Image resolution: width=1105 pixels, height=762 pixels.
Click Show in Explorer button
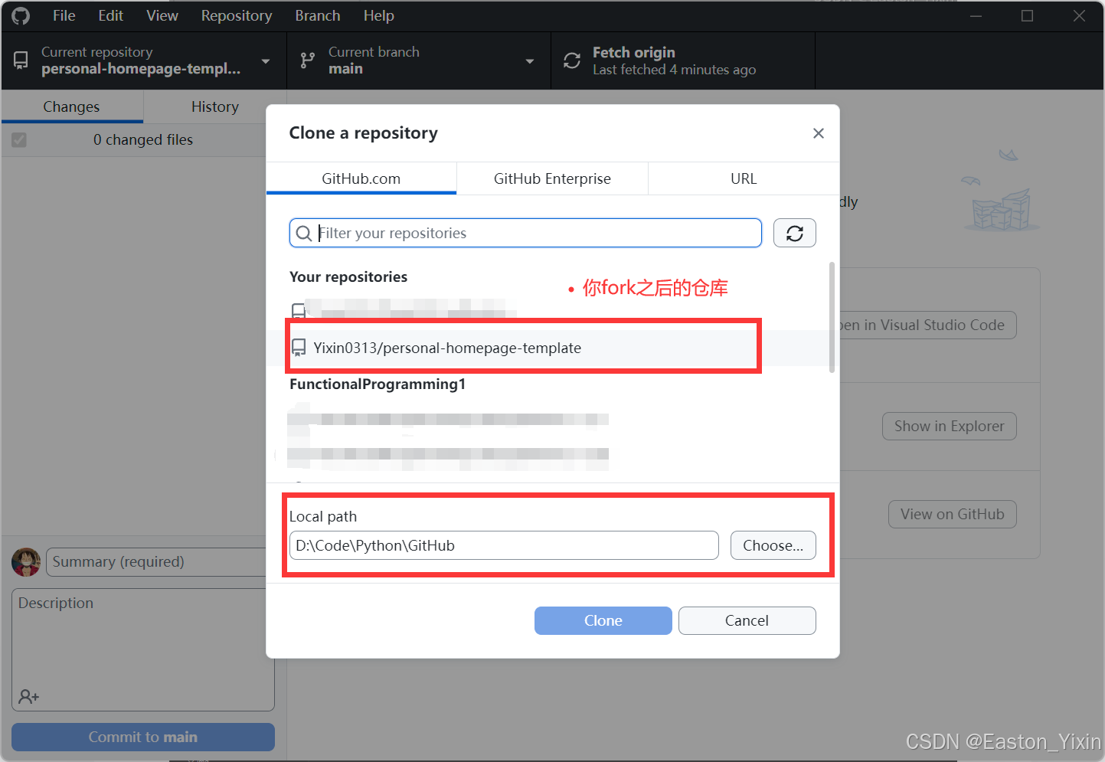pos(950,427)
